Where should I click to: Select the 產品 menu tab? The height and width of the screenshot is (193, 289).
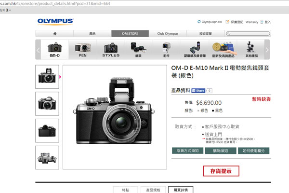92,34
